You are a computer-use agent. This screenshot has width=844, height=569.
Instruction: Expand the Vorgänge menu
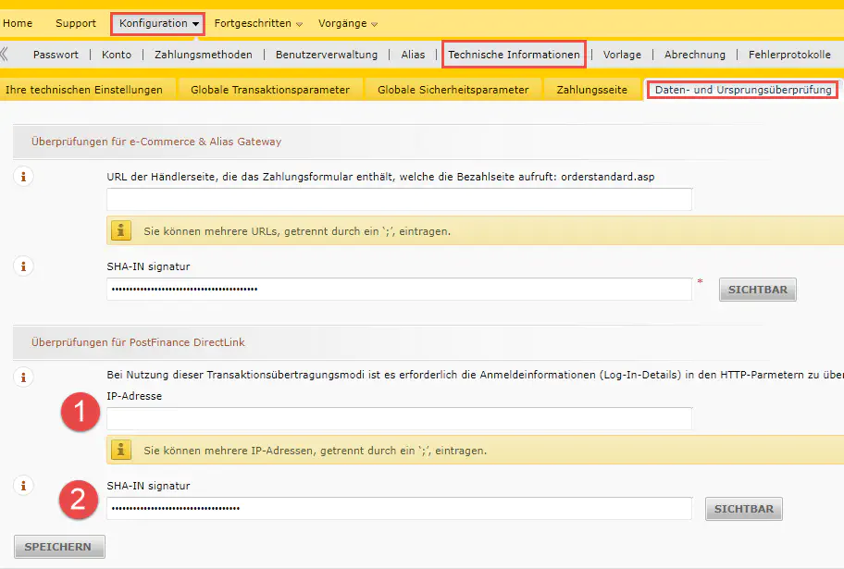(347, 23)
